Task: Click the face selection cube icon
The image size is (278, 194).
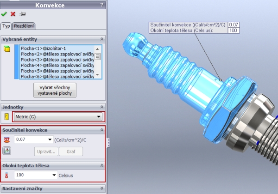Action: (x=7, y=48)
